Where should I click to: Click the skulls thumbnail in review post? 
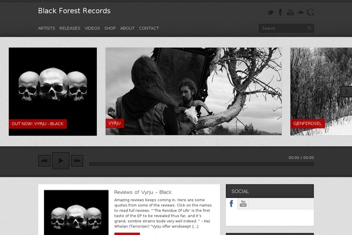[76, 213]
